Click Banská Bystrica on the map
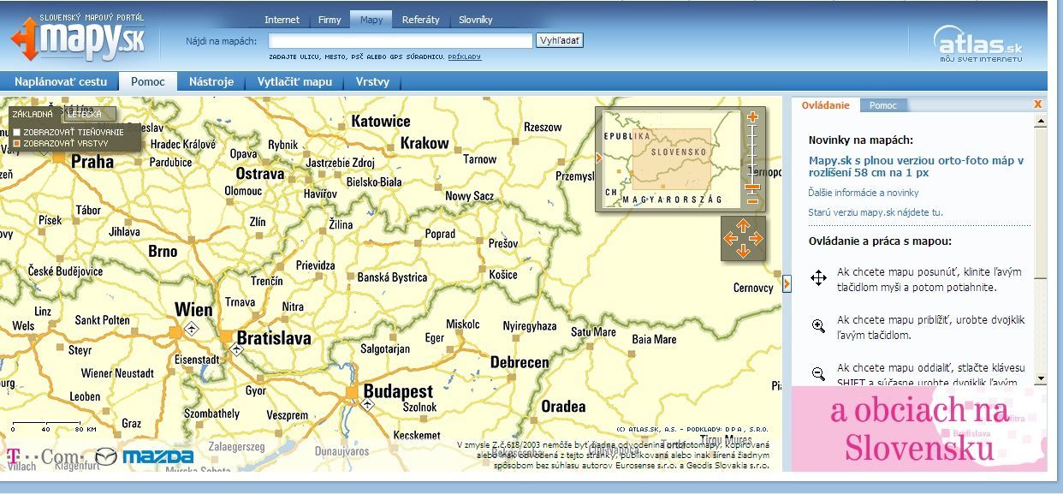 point(392,277)
